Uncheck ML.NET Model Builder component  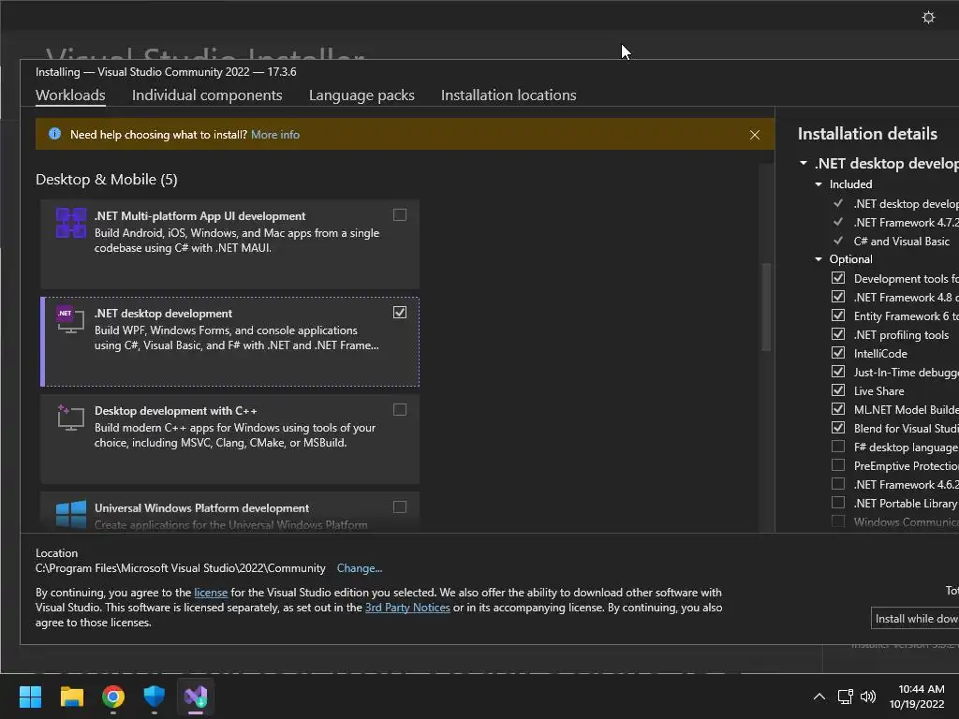pyautogui.click(x=838, y=409)
